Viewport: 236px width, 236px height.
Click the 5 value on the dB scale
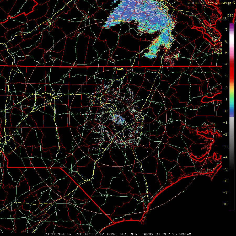[226, 53]
